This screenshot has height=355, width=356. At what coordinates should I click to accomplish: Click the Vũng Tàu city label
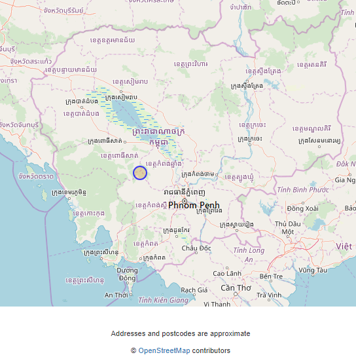313,270
